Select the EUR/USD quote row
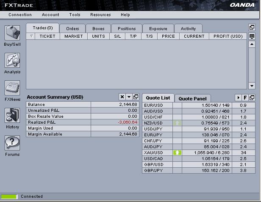 (x=199, y=105)
